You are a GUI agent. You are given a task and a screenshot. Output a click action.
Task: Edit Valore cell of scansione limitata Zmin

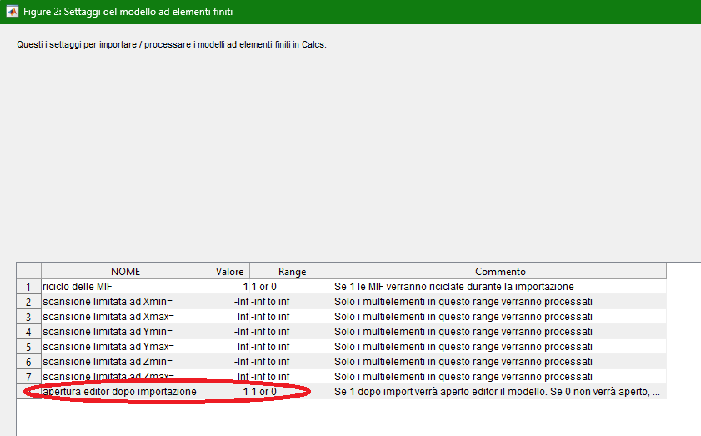(x=229, y=362)
